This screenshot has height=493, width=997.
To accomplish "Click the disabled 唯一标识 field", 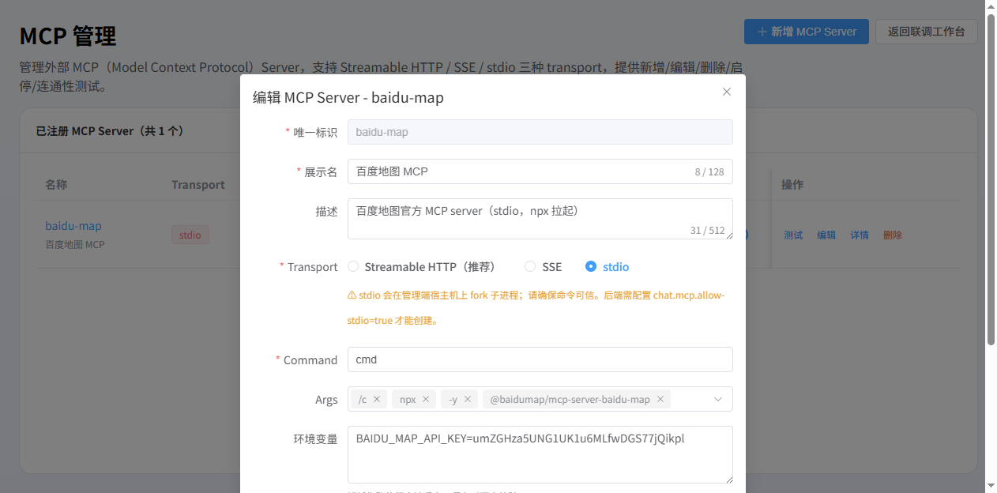I will click(540, 132).
